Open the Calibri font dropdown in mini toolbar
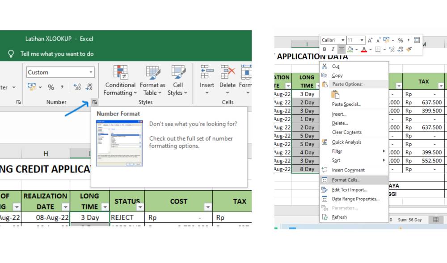Screen dimensions: 447x263 (x=343, y=40)
